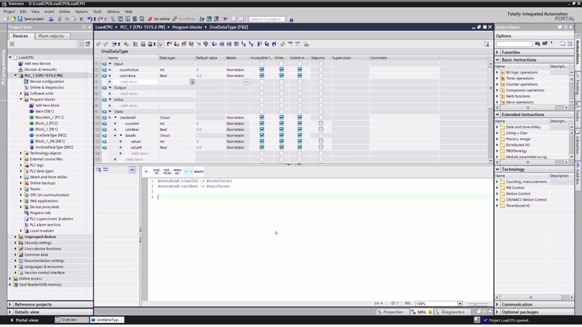
Task: Insert the WHILE DO loop template
Action: (178, 172)
